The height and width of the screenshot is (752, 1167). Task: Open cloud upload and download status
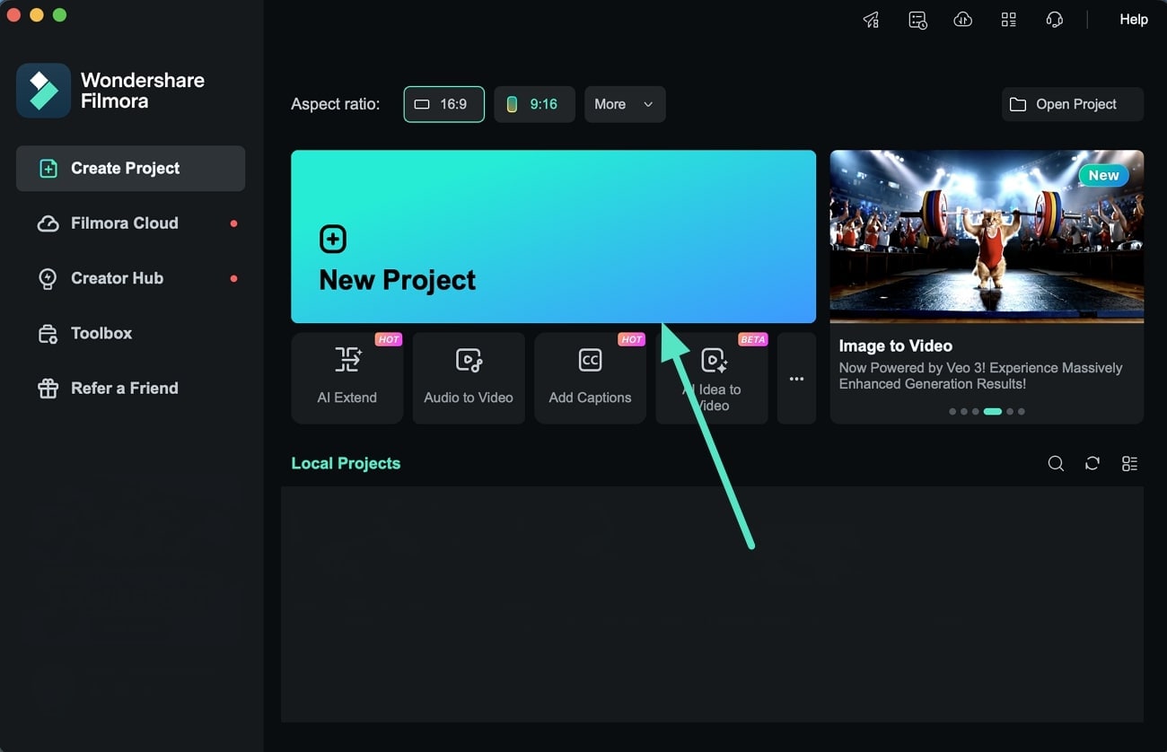962,19
